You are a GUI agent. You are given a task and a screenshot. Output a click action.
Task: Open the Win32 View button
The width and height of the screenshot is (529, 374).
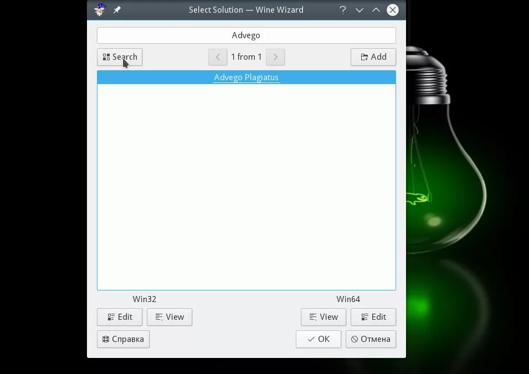coord(170,317)
